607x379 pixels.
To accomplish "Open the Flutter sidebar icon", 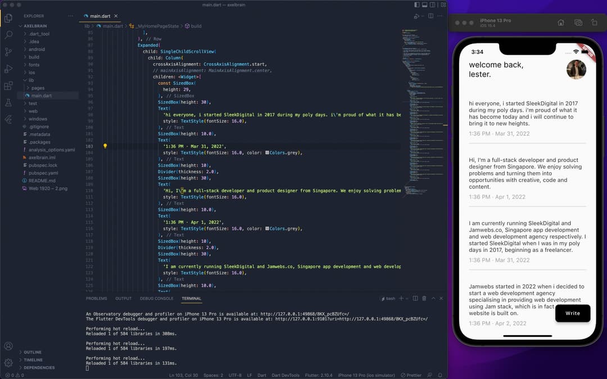I will point(8,120).
